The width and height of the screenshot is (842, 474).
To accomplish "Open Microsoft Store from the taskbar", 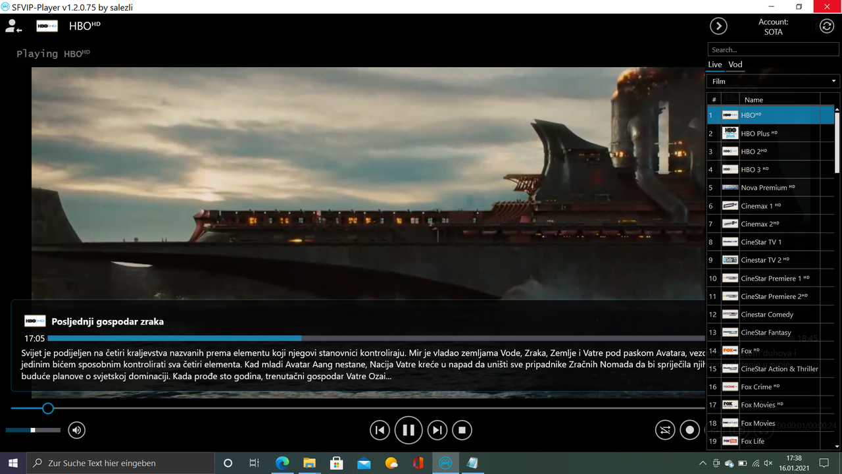I will pos(336,463).
